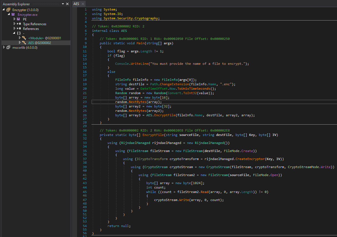
Task: Click the Encrypter (1.0.0.0) assembly icon
Action: click(8, 10)
